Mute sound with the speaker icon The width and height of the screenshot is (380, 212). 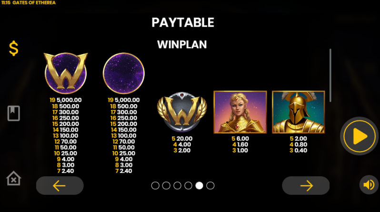pyautogui.click(x=369, y=185)
